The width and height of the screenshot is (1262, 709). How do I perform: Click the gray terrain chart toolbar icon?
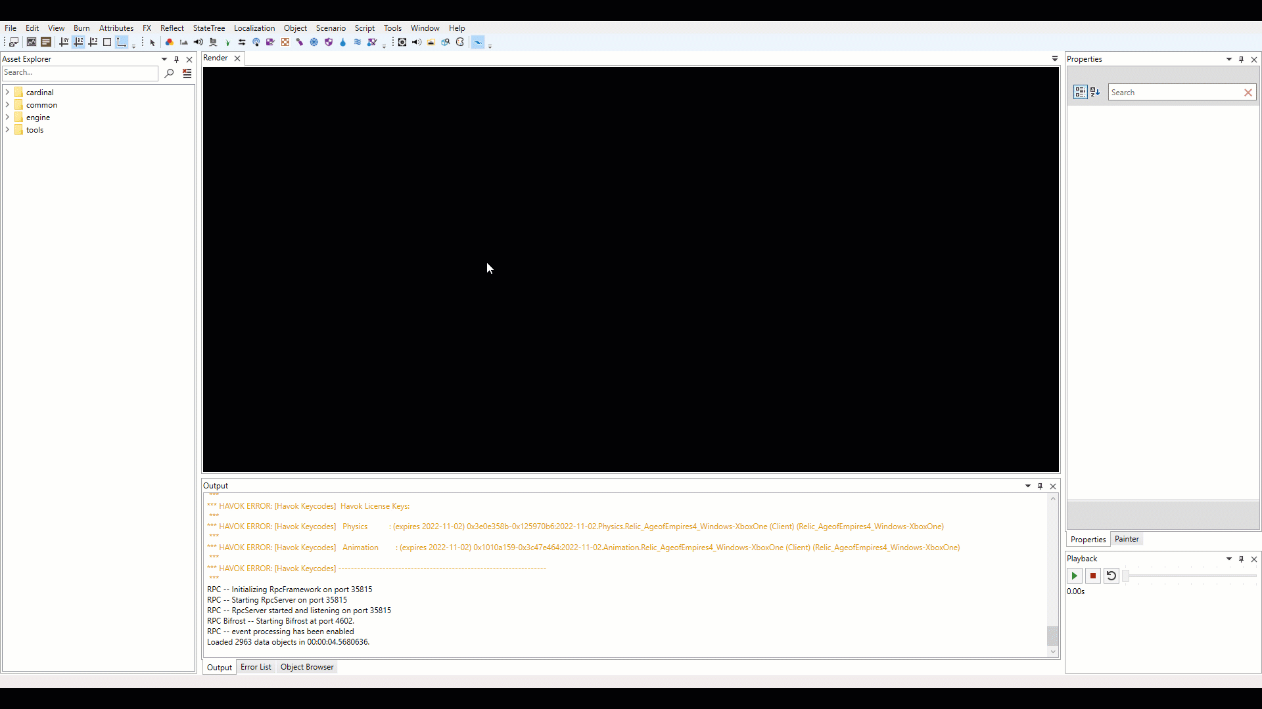184,42
